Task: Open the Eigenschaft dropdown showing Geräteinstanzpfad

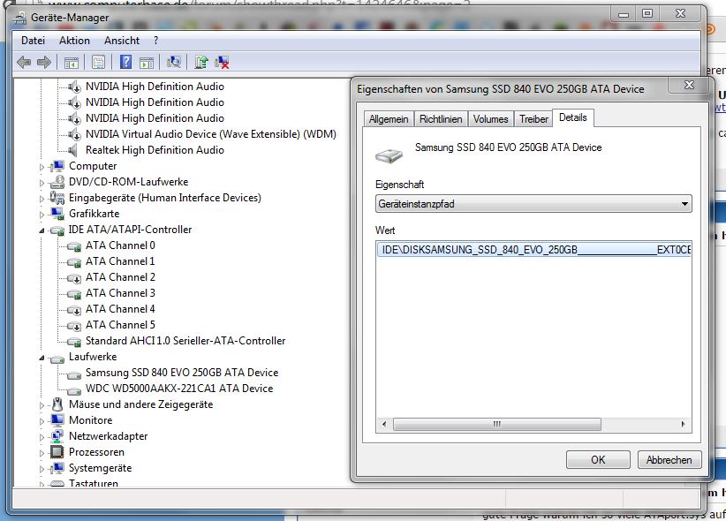Action: pos(533,204)
